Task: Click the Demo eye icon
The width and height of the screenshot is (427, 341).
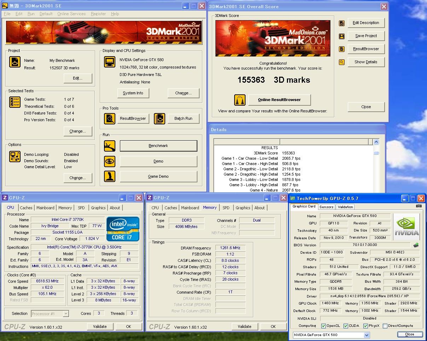Action: (110, 161)
